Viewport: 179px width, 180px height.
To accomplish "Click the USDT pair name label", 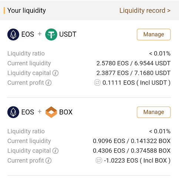I will (68, 35).
